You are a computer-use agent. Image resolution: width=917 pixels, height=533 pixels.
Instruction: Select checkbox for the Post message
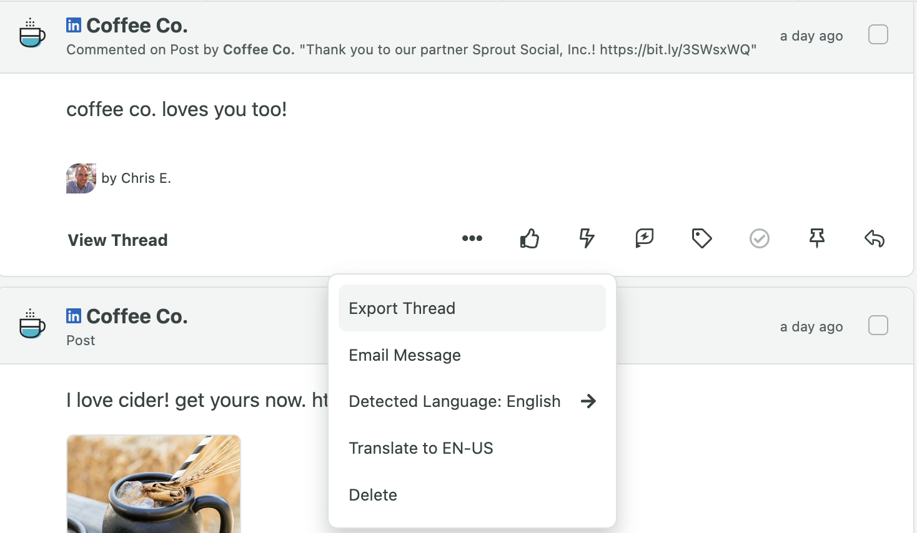[x=878, y=325]
